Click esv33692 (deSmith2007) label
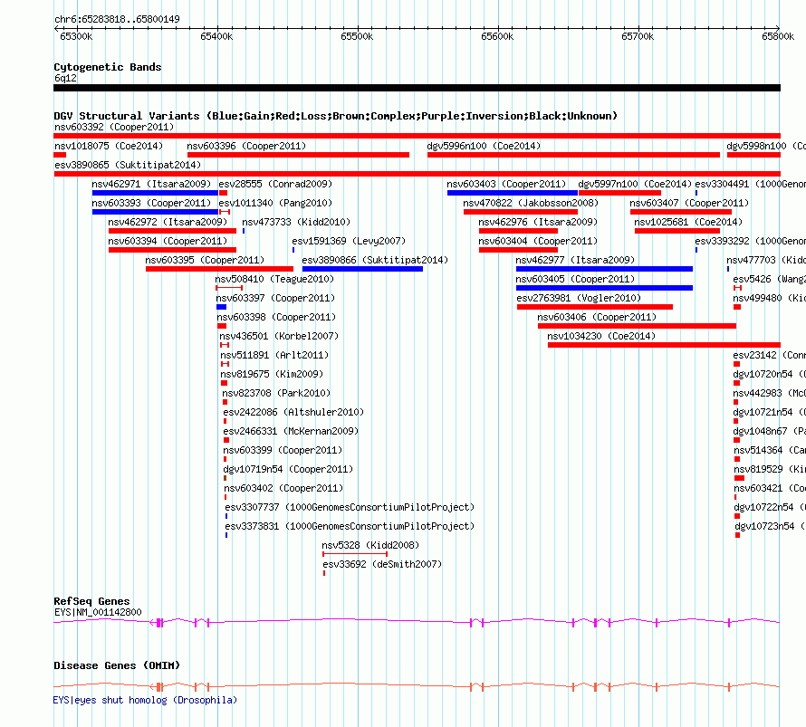Viewport: 806px width, 727px height. (x=382, y=564)
